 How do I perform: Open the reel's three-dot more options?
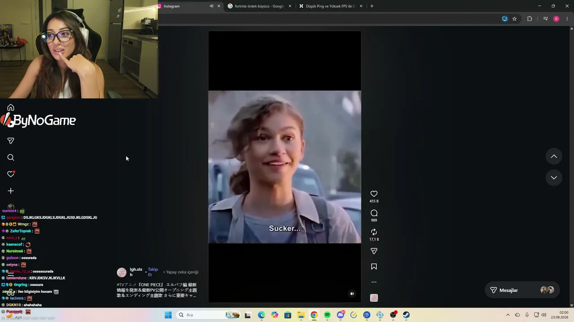click(374, 282)
